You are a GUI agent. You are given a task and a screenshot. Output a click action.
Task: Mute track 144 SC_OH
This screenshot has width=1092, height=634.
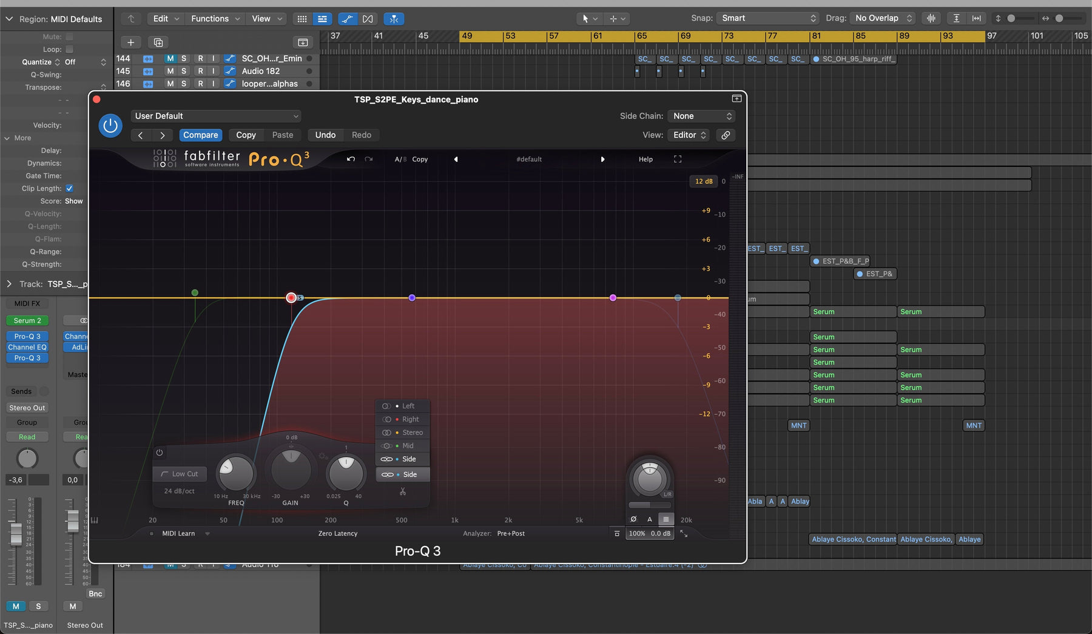[170, 59]
